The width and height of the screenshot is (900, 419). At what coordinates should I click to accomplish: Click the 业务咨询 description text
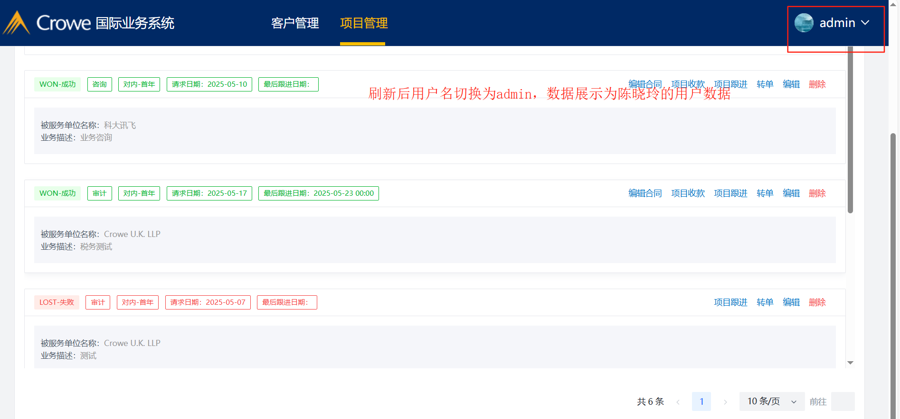coord(96,137)
